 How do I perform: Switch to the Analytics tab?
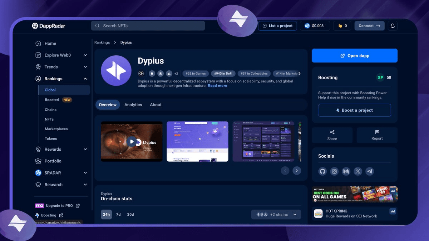pos(133,105)
